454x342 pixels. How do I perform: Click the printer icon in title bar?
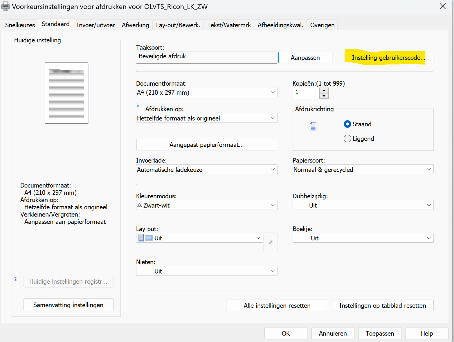[x=5, y=6]
